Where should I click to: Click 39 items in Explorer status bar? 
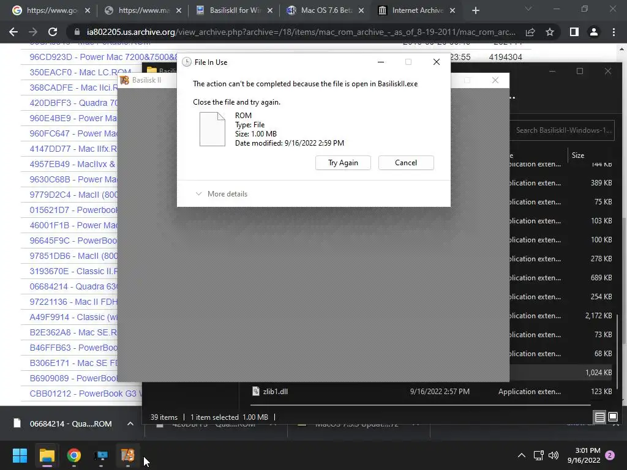[164, 417]
